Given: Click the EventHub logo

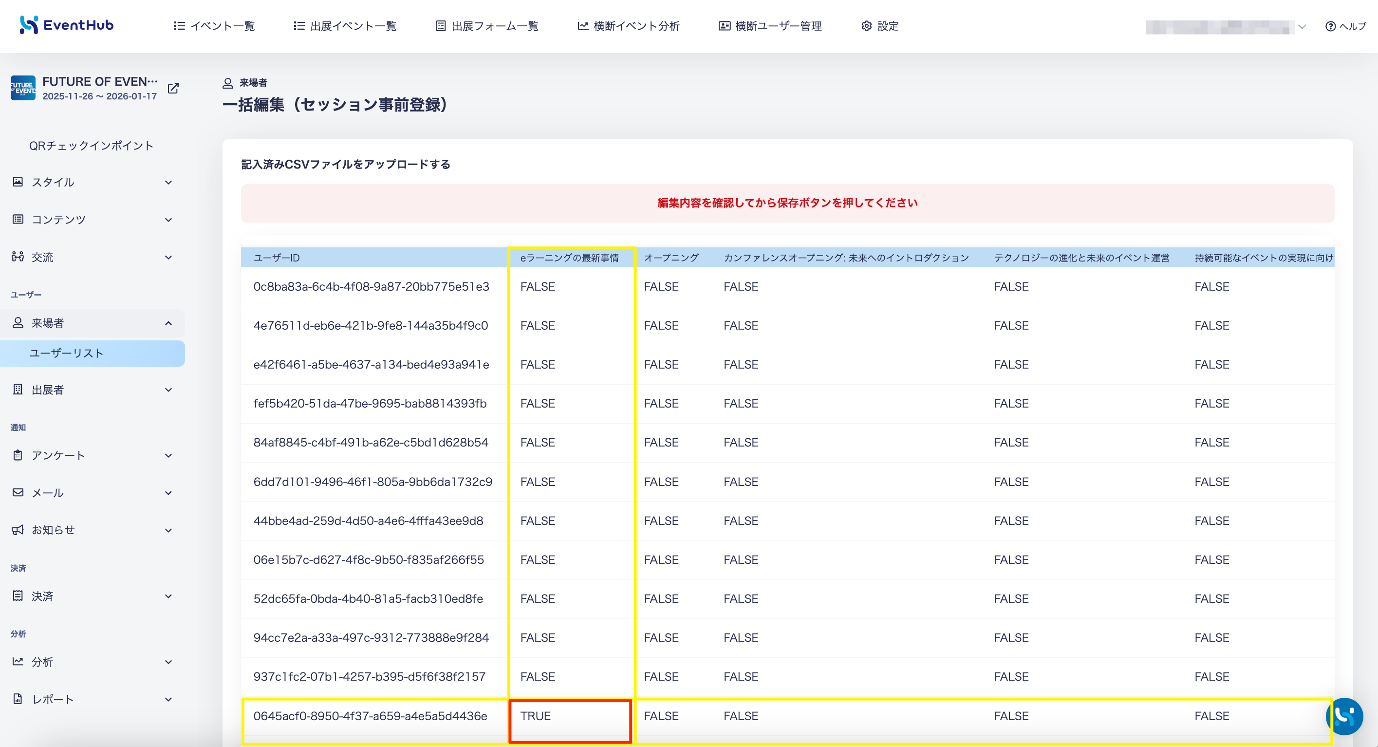Looking at the screenshot, I should tap(66, 25).
